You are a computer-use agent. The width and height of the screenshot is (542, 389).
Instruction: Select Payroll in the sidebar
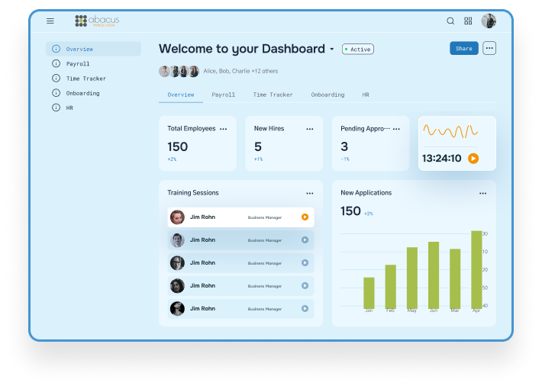pyautogui.click(x=78, y=64)
